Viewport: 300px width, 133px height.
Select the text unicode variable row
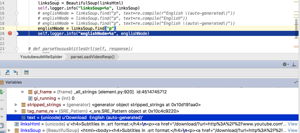[x=153, y=117]
